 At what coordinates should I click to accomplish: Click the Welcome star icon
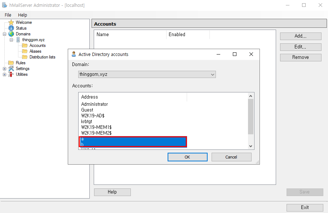pyautogui.click(x=11, y=22)
